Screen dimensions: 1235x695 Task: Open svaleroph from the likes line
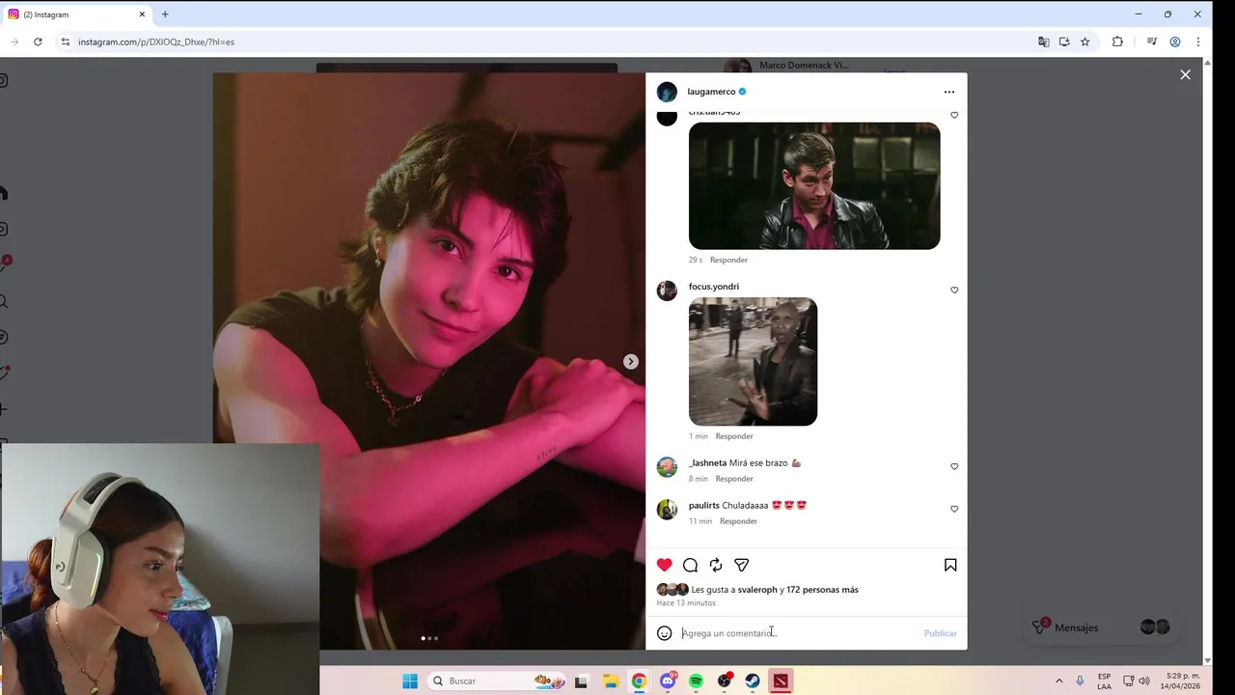tap(757, 590)
